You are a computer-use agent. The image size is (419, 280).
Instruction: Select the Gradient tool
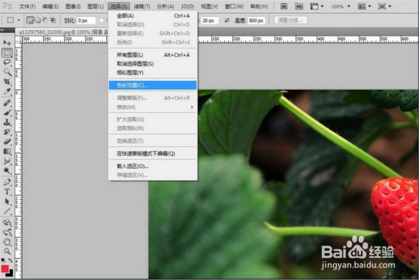click(7, 152)
